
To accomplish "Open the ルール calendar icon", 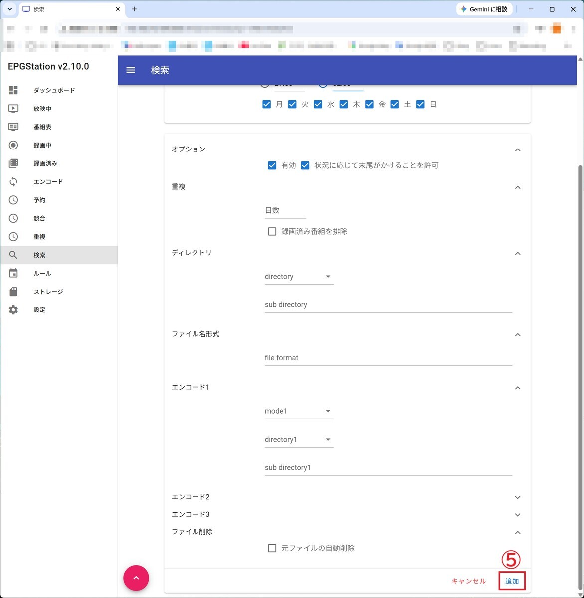I will tap(13, 273).
